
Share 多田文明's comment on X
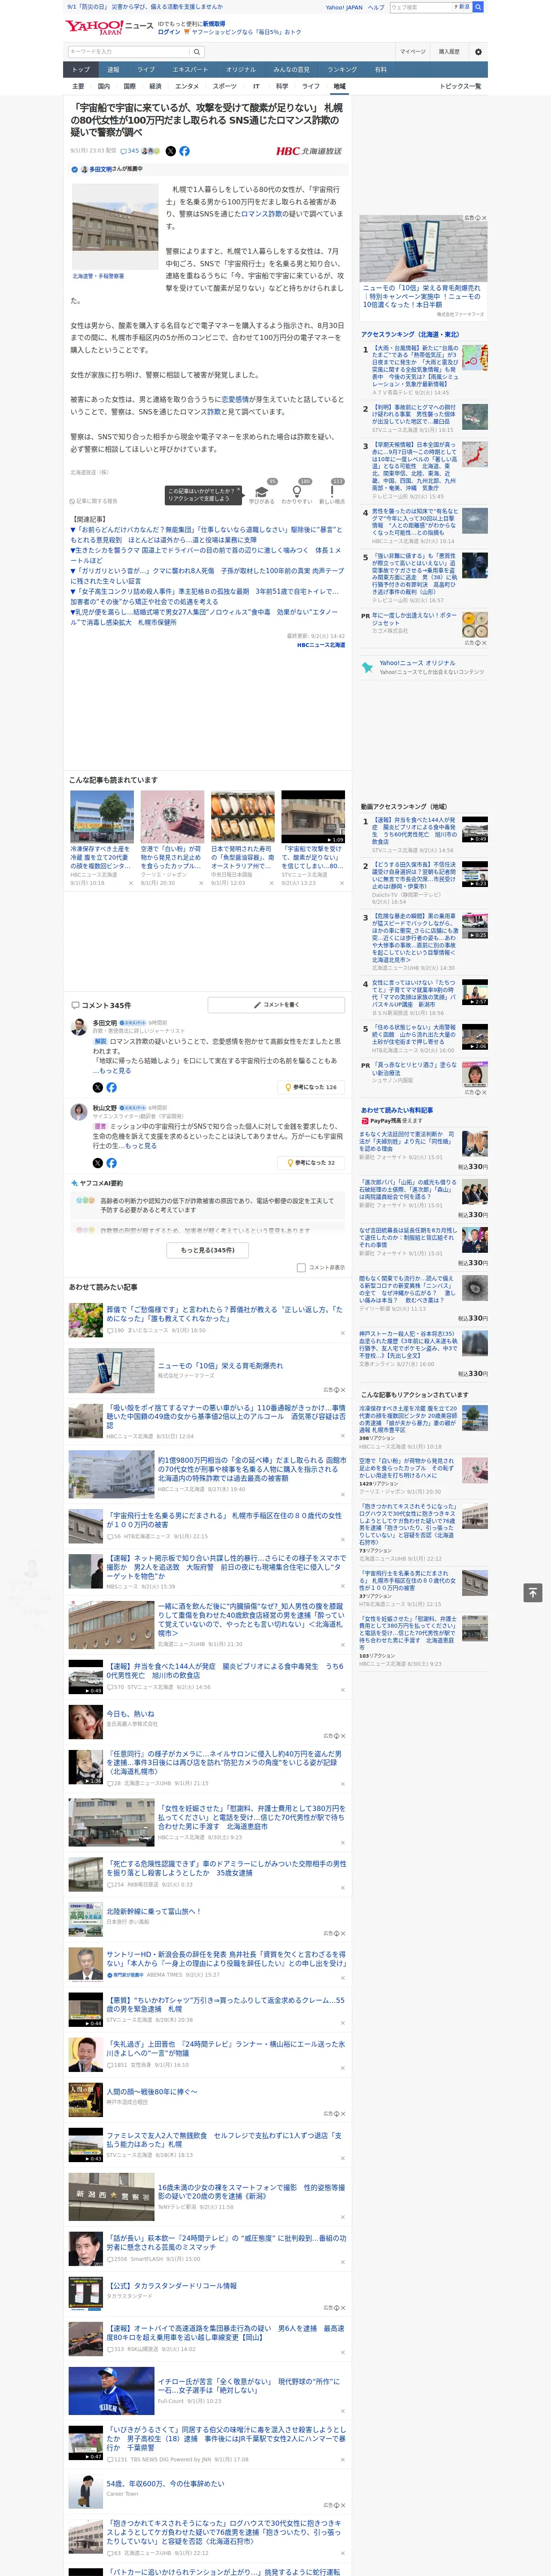pos(97,1087)
